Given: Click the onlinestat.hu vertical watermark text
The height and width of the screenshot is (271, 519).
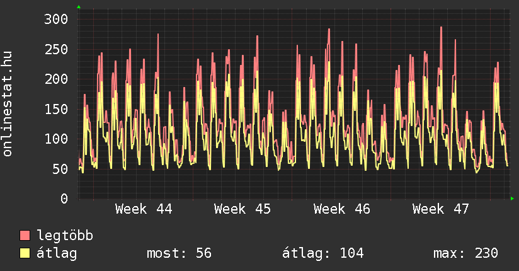Looking at the screenshot, I should click(x=8, y=104).
